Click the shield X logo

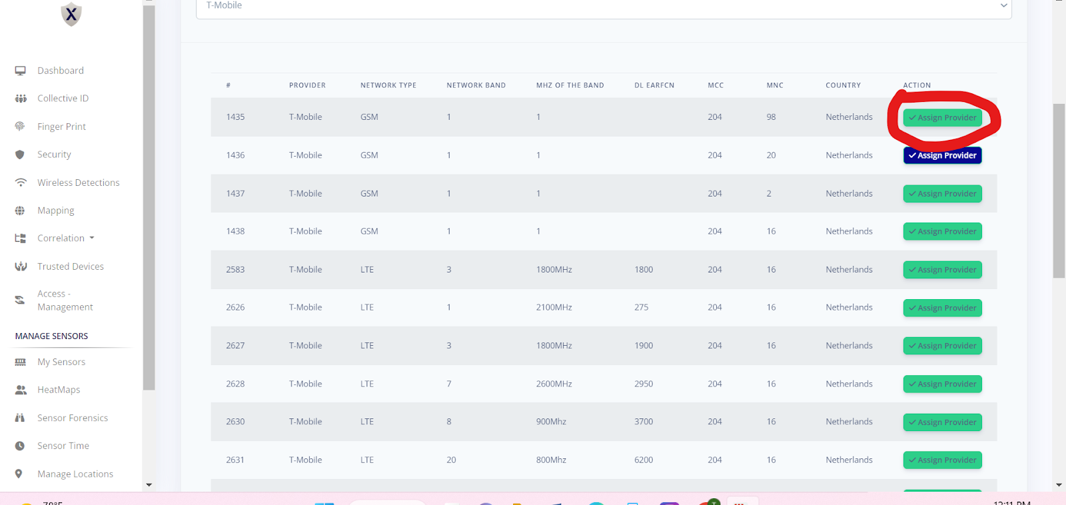pos(71,13)
